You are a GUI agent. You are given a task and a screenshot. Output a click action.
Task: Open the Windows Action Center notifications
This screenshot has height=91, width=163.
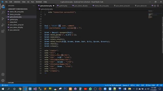click(x=160, y=89)
